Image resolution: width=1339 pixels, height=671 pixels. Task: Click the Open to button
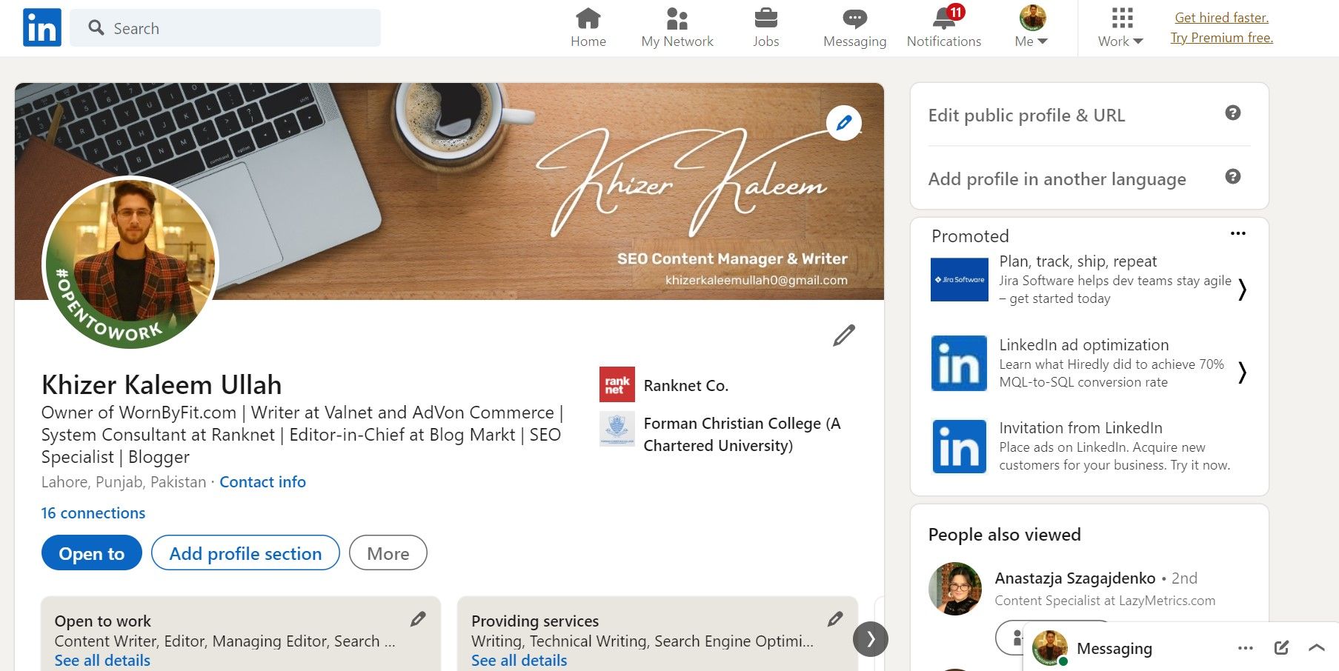point(92,553)
